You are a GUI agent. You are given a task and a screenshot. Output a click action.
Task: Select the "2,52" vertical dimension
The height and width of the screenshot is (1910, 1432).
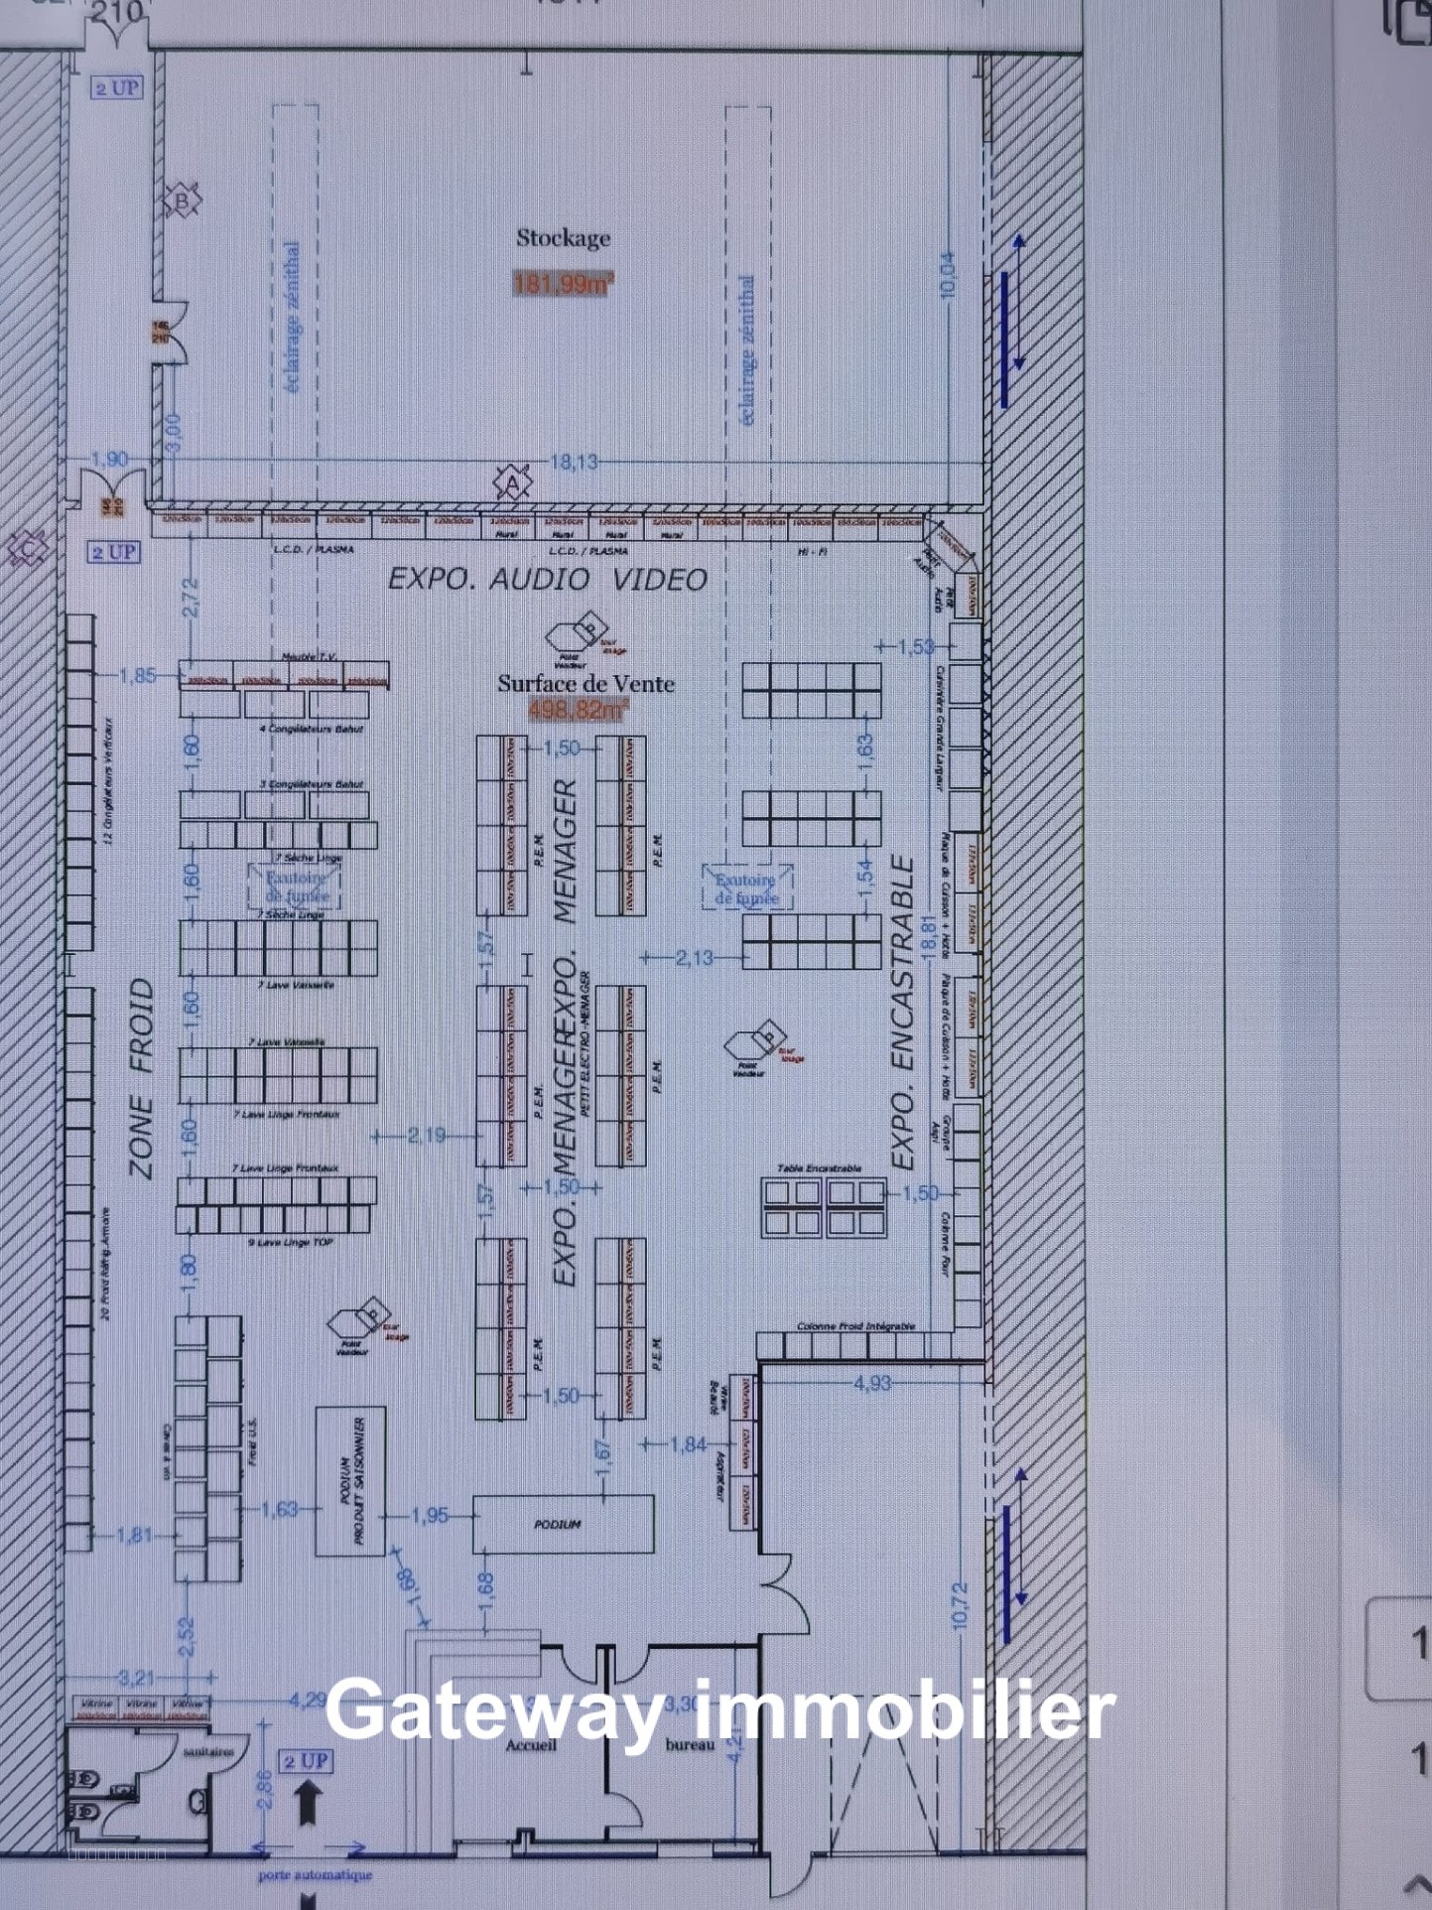click(187, 1637)
